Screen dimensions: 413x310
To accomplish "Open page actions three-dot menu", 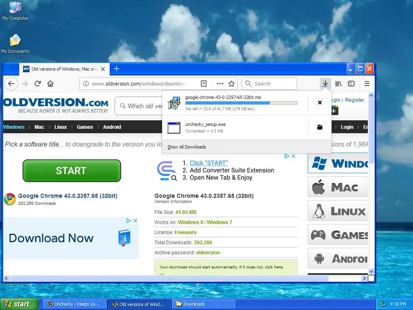I will [220, 84].
